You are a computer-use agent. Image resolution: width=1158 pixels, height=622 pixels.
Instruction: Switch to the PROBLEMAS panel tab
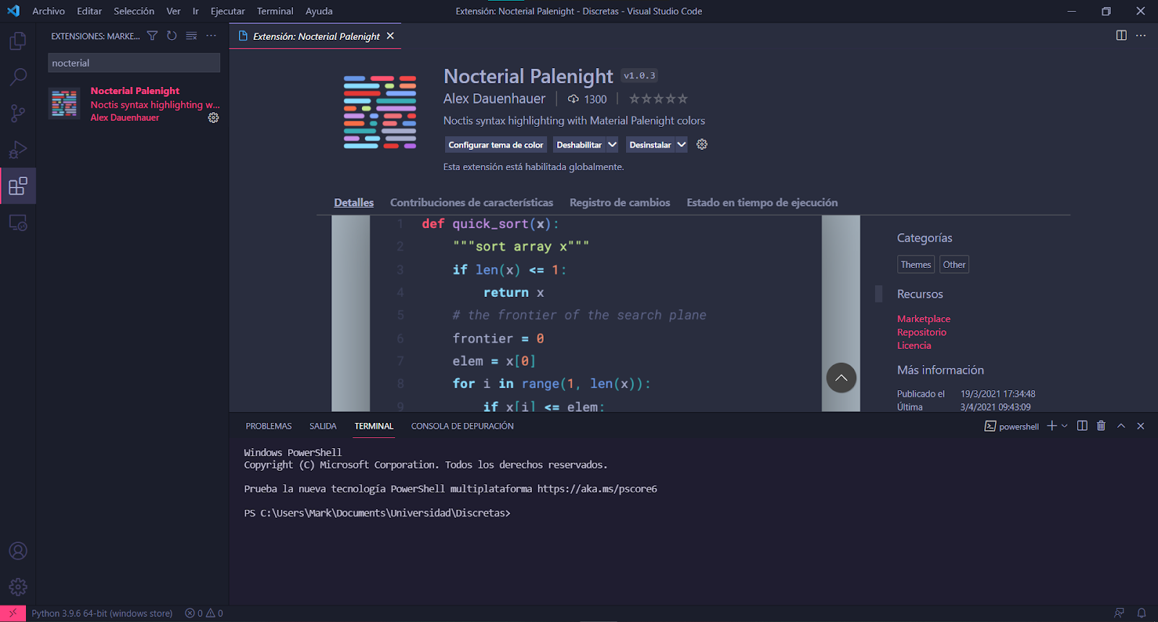click(269, 426)
